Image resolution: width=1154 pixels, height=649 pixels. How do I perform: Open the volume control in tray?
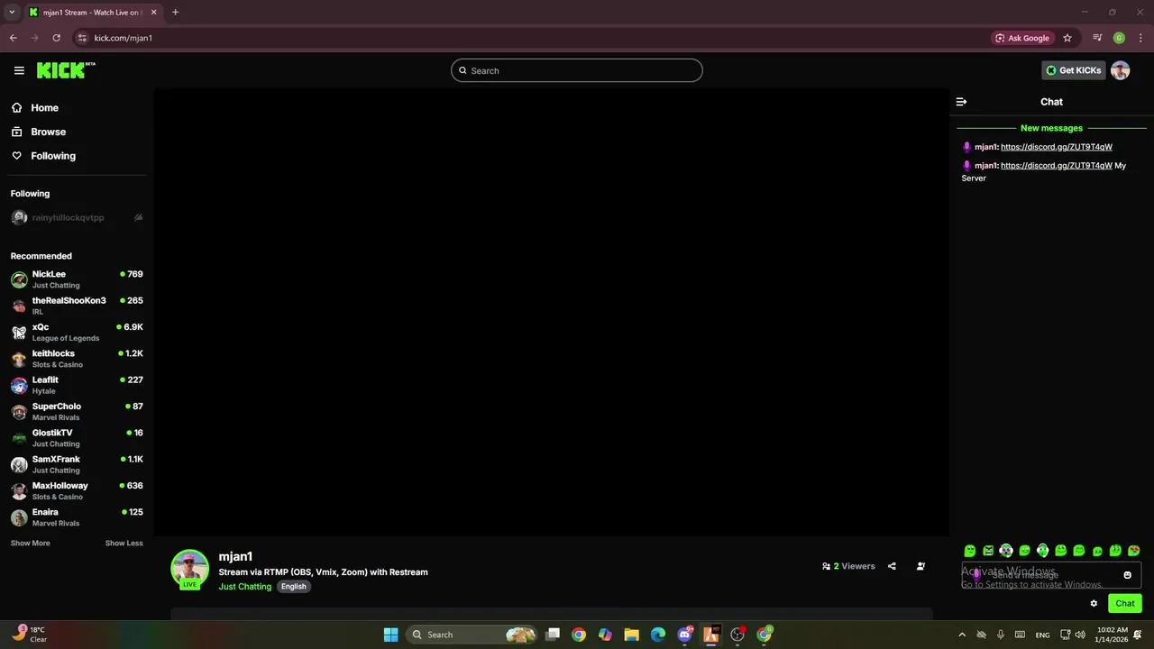coord(1080,635)
